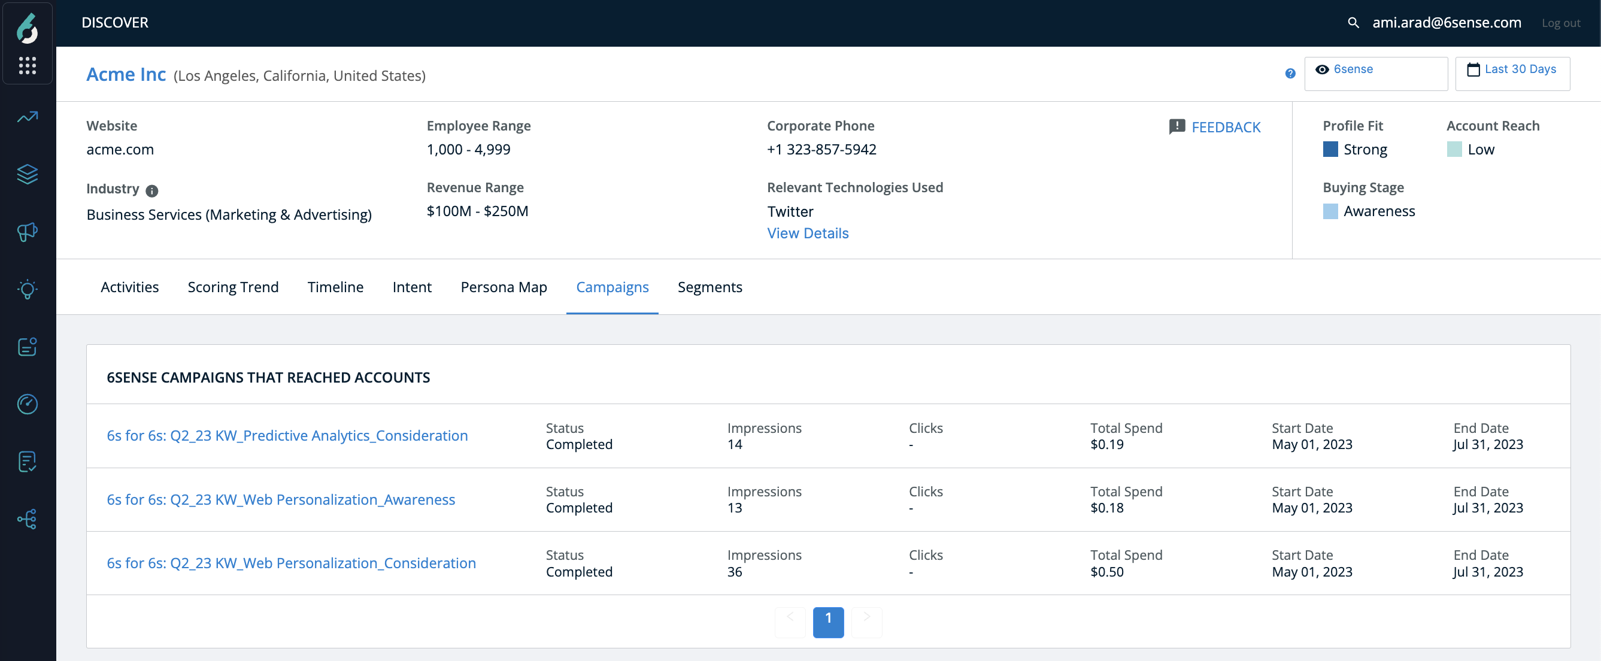
Task: Click the ami.arad@6sense.com user email
Action: pyautogui.click(x=1447, y=22)
